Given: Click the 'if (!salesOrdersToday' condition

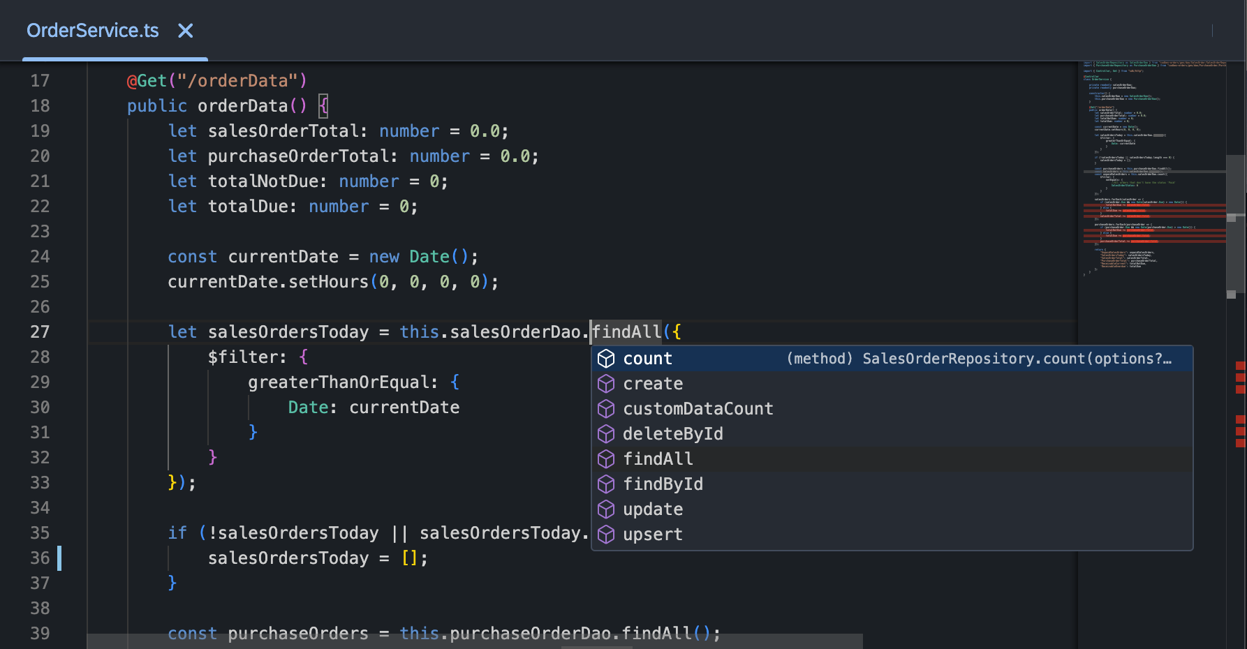Looking at the screenshot, I should (273, 533).
